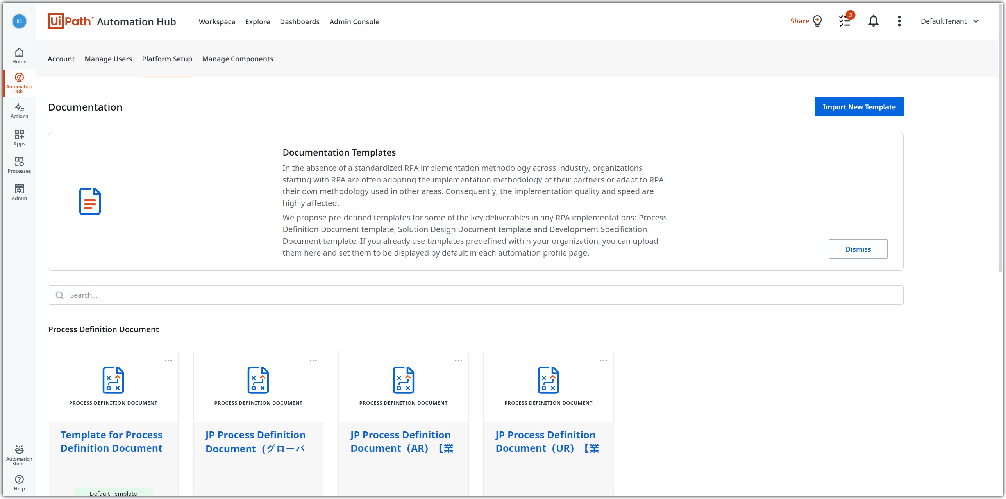This screenshot has height=499, width=1006.
Task: Switch to the Manage Components tab
Action: [x=238, y=59]
